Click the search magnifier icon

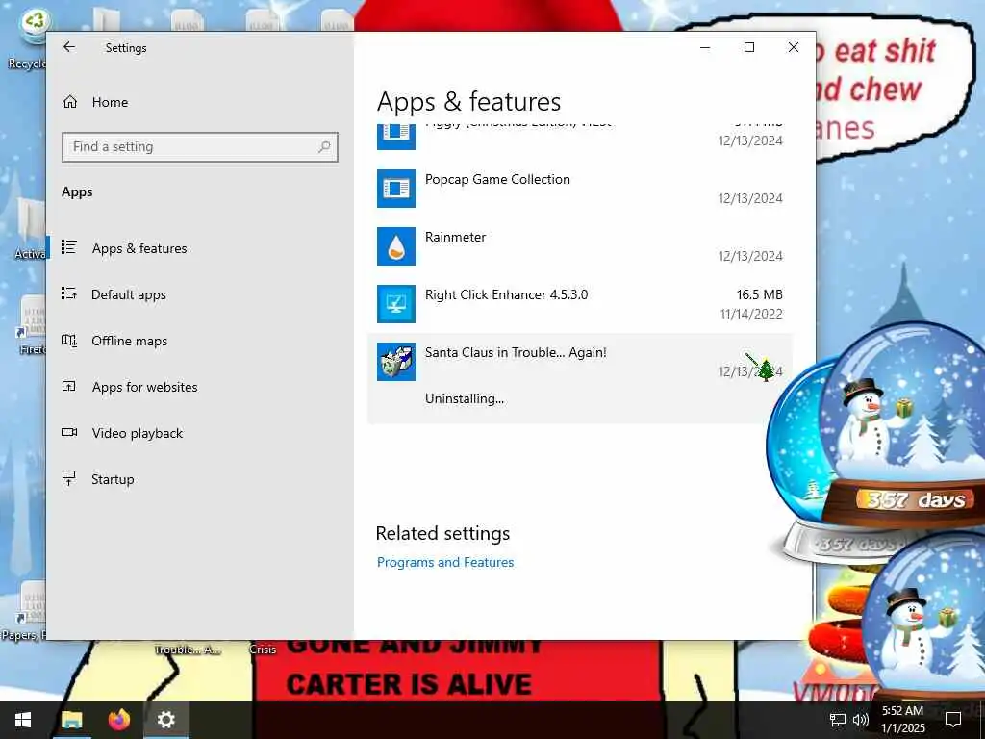pos(324,147)
